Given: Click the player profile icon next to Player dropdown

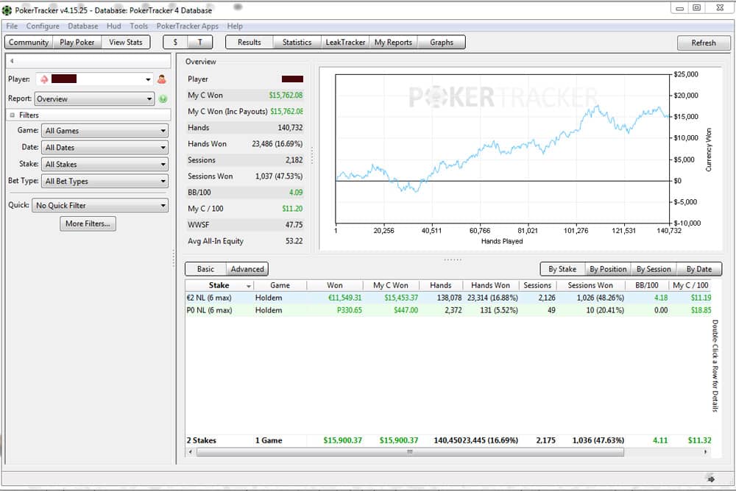Looking at the screenshot, I should [161, 79].
